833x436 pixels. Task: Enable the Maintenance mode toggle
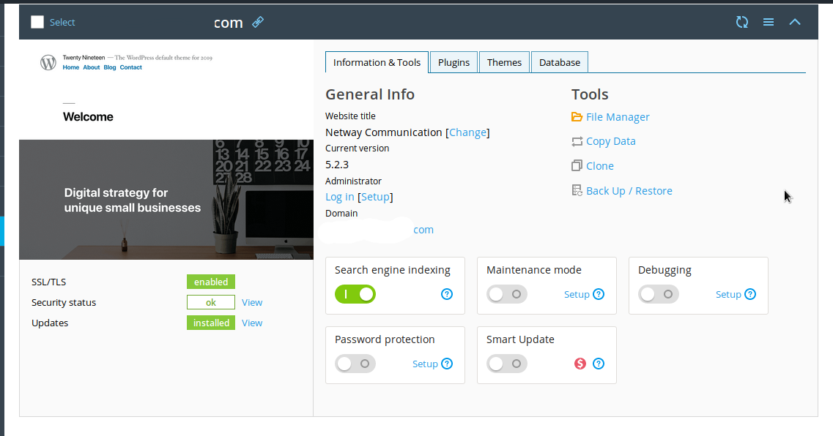(507, 294)
